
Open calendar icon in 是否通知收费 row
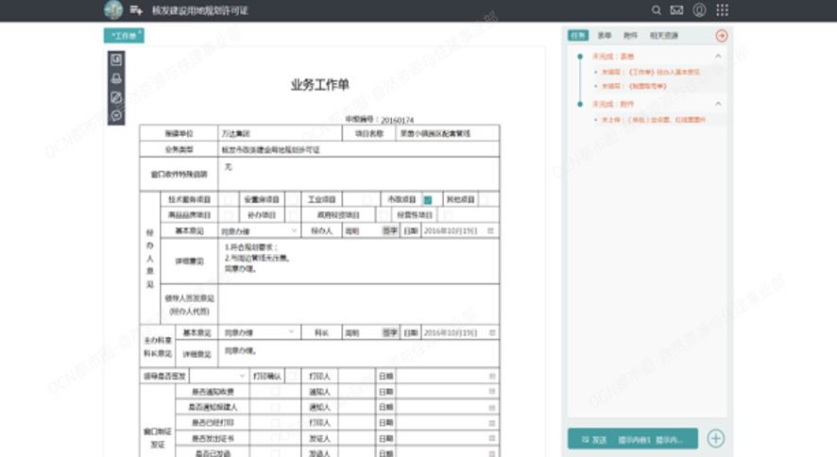coord(492,392)
